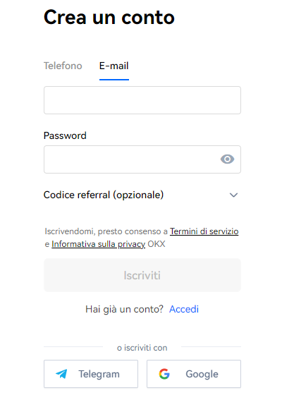Click the o iscriviti con divider text
The image size is (282, 400).
tap(142, 348)
